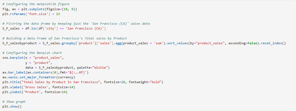Click the number 13 font size value
Screen dimensions: 296x111
pos(58,14)
